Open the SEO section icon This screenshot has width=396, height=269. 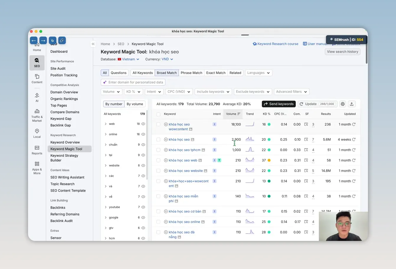click(37, 63)
